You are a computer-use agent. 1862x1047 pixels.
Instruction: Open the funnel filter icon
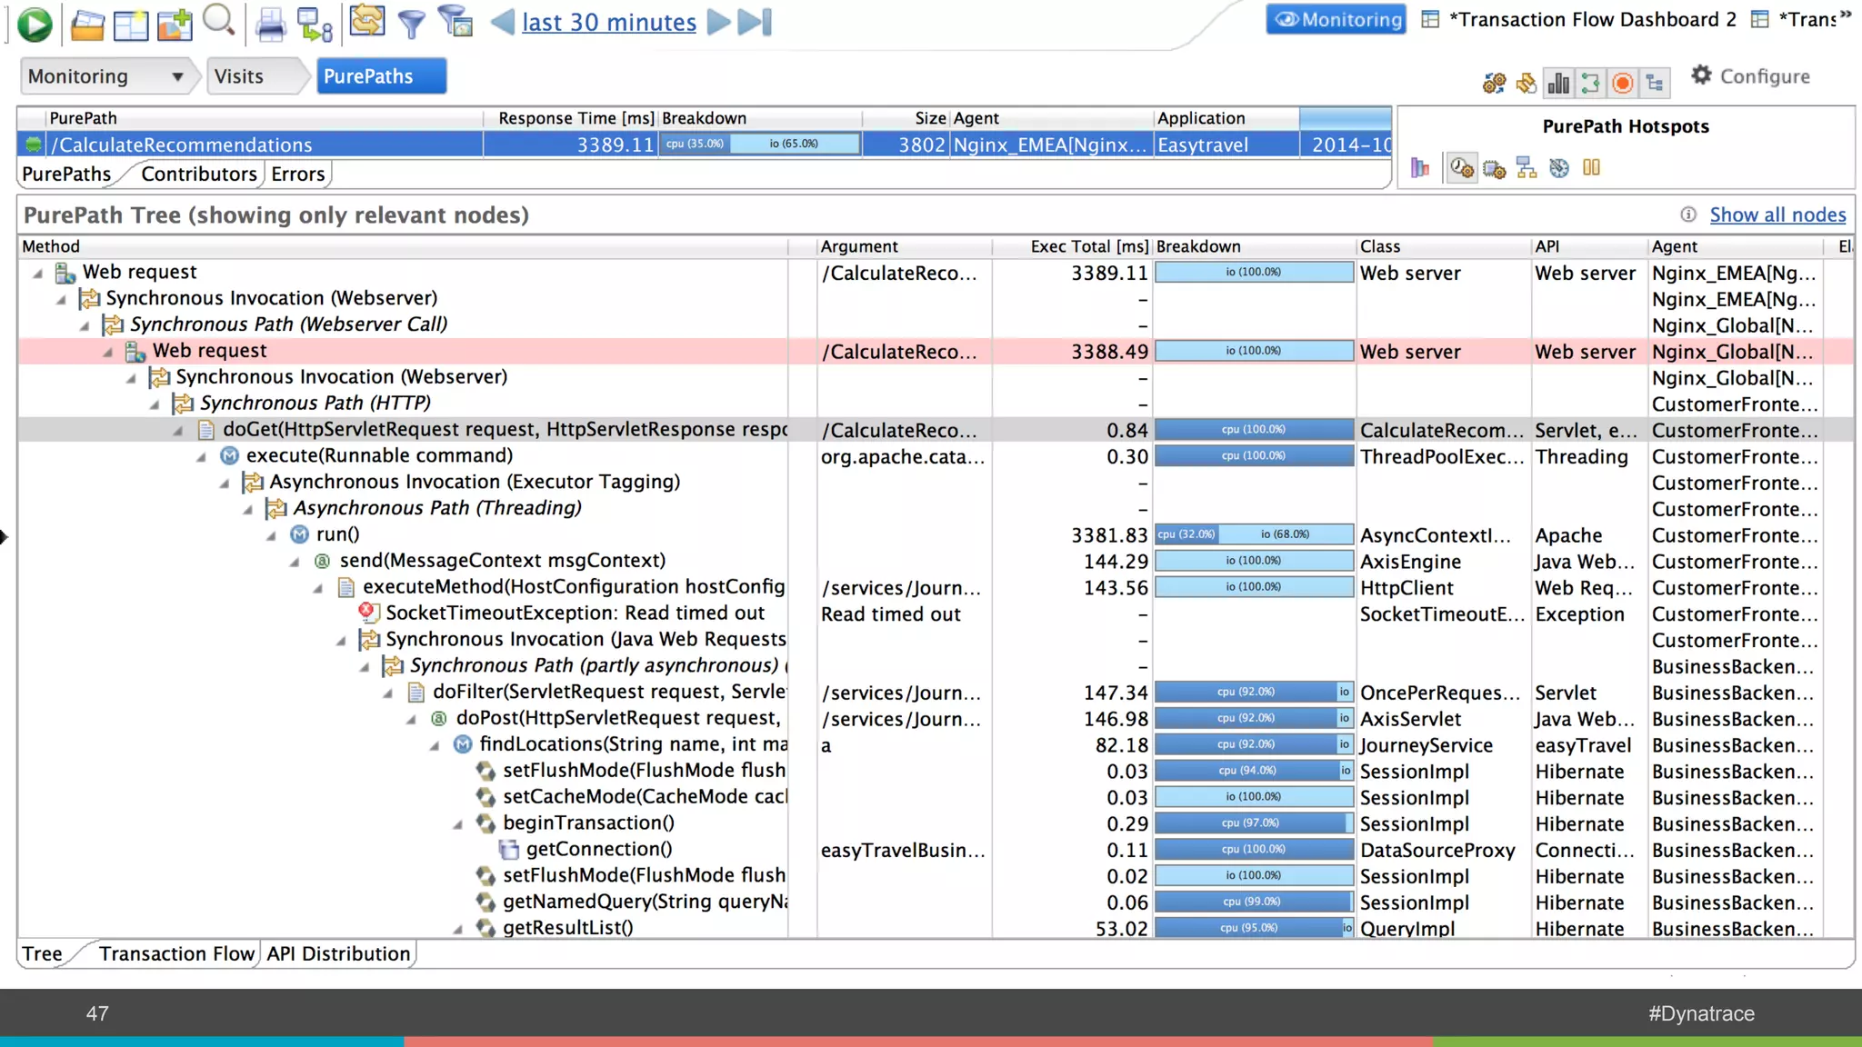coord(412,25)
